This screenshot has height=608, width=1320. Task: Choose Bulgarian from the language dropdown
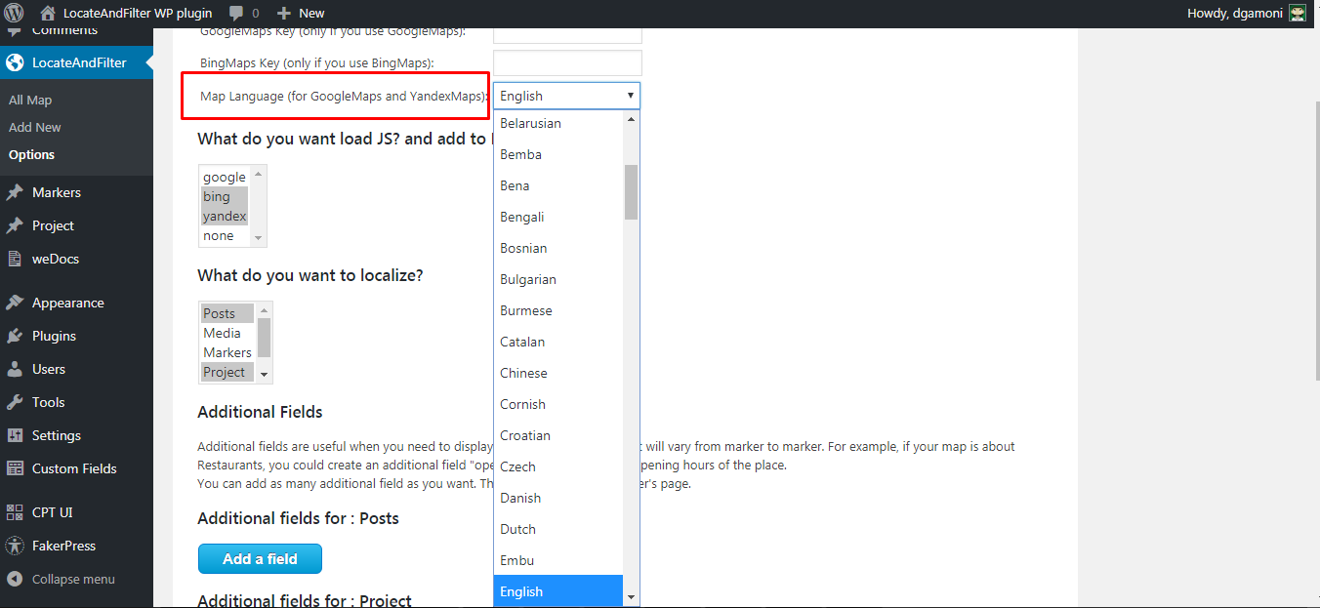tap(528, 279)
